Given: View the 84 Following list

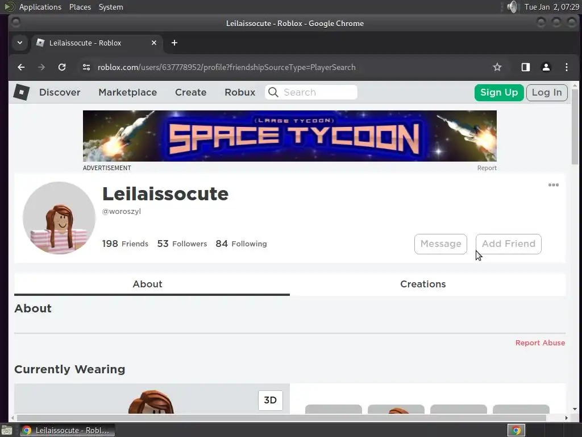Looking at the screenshot, I should tap(241, 244).
